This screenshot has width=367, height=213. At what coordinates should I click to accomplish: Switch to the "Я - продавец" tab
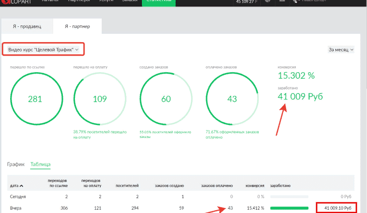point(27,26)
